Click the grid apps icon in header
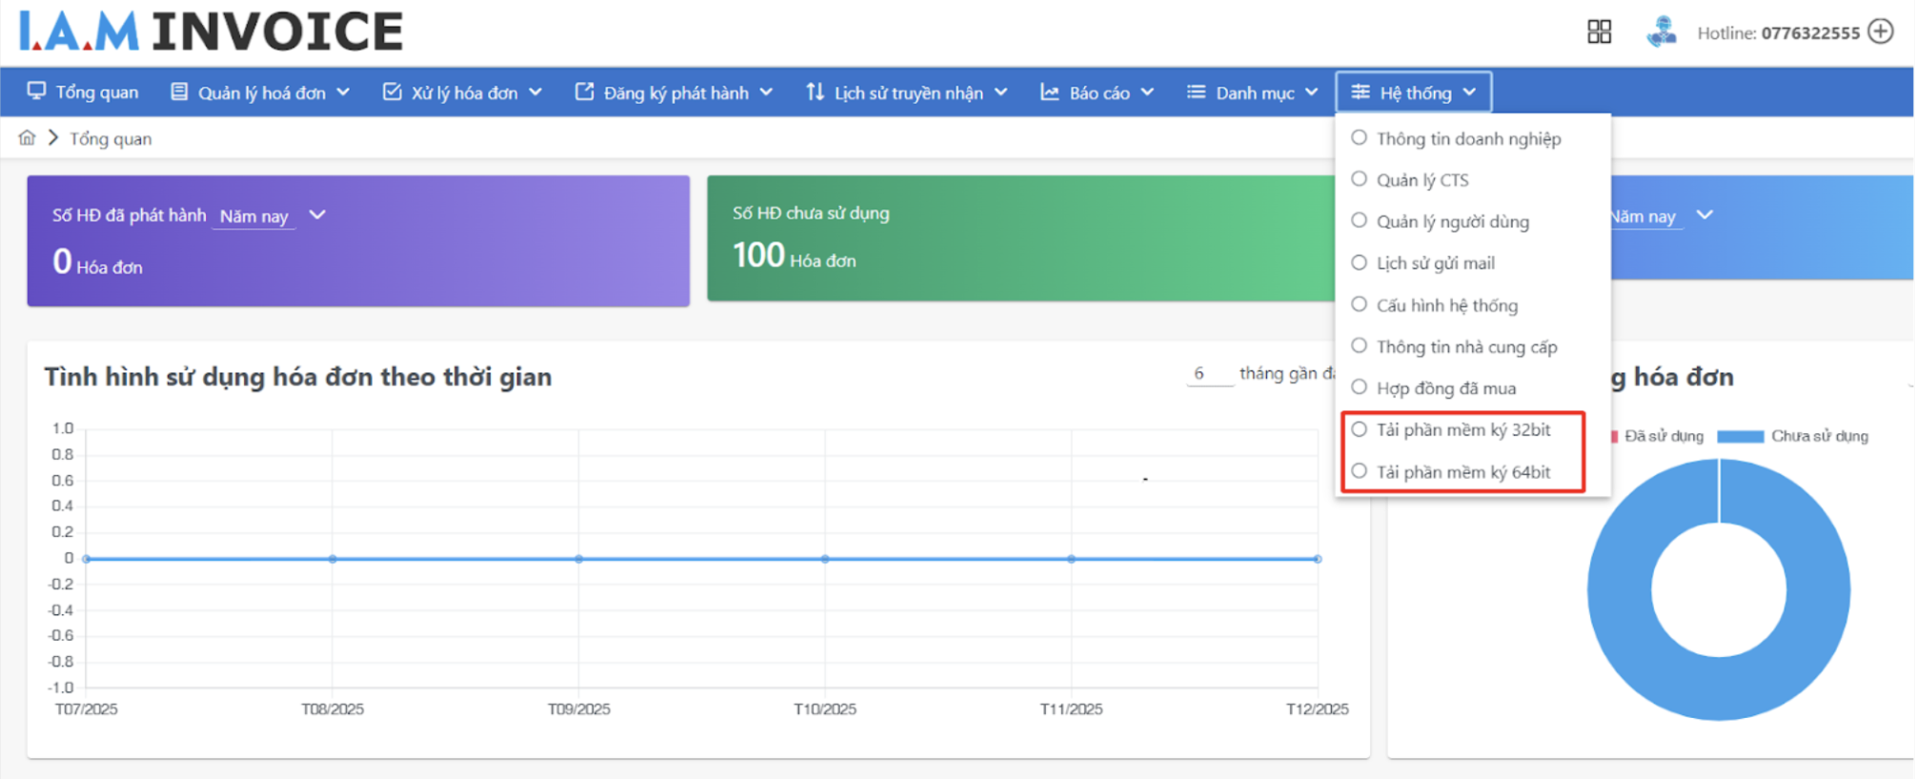This screenshot has height=779, width=1915. point(1599,32)
